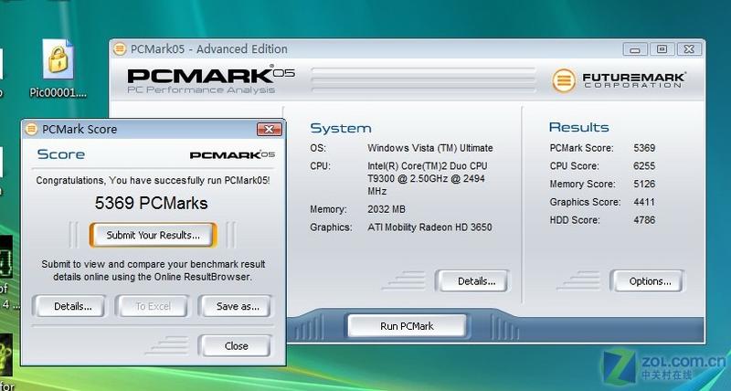Click the PCMARK05 logo in main window
731x391 pixels.
(211, 79)
